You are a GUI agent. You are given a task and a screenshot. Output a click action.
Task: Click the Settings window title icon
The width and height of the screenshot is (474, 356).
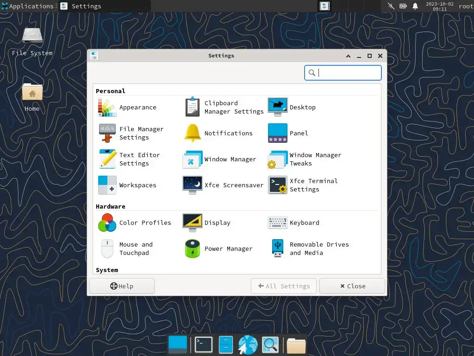tap(94, 56)
